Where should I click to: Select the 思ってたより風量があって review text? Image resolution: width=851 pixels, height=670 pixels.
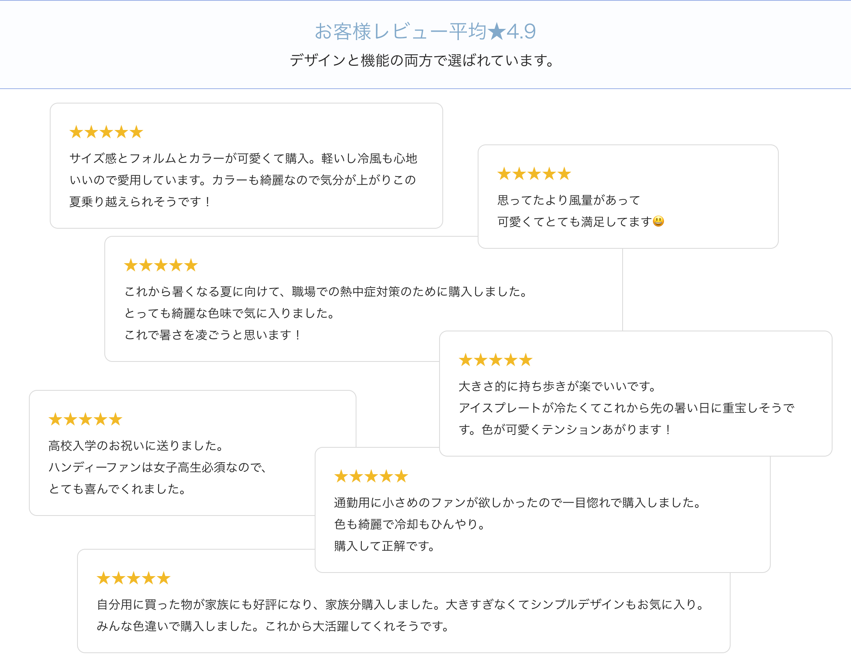pyautogui.click(x=569, y=200)
